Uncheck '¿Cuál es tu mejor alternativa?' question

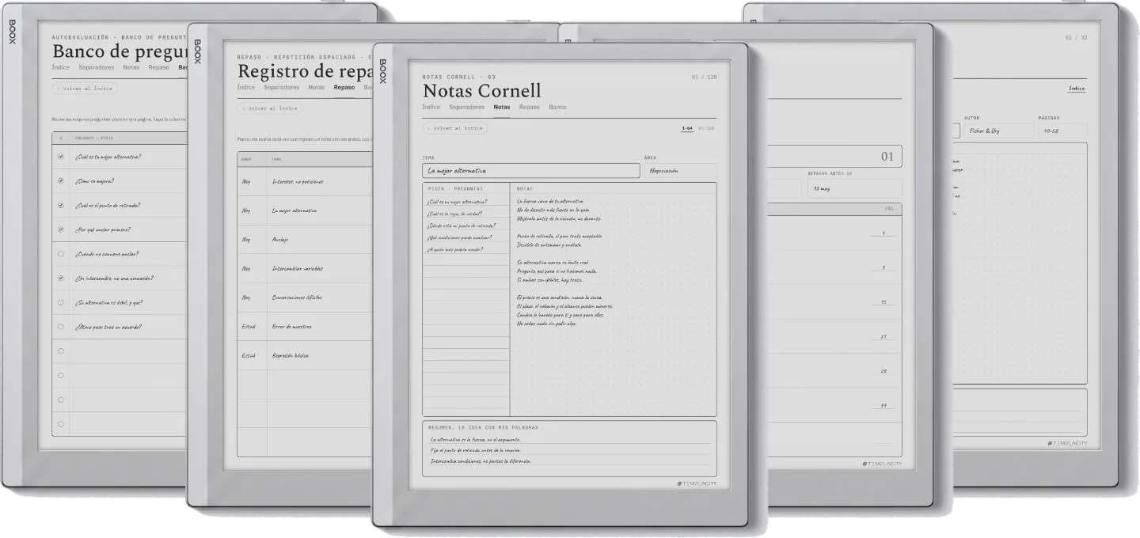[61, 157]
